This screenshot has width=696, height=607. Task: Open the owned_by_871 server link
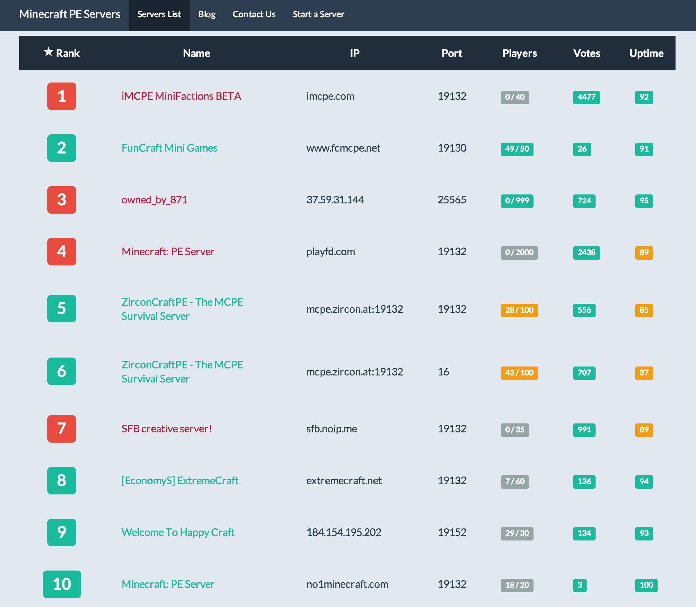point(154,200)
